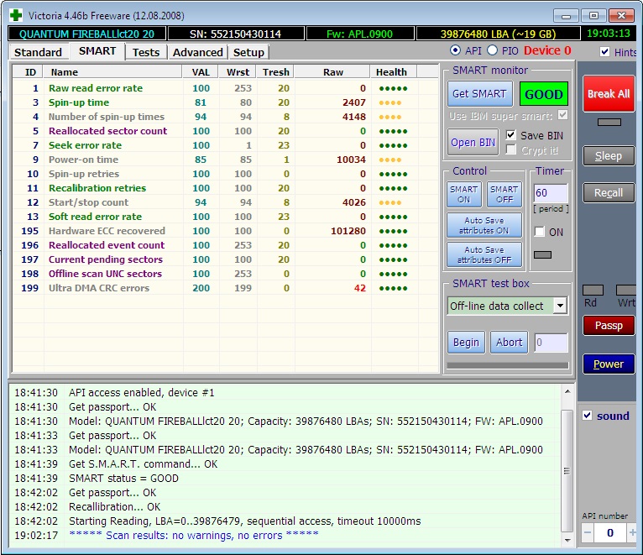Open the Setup tab
Screen dimensions: 643x555
click(248, 53)
